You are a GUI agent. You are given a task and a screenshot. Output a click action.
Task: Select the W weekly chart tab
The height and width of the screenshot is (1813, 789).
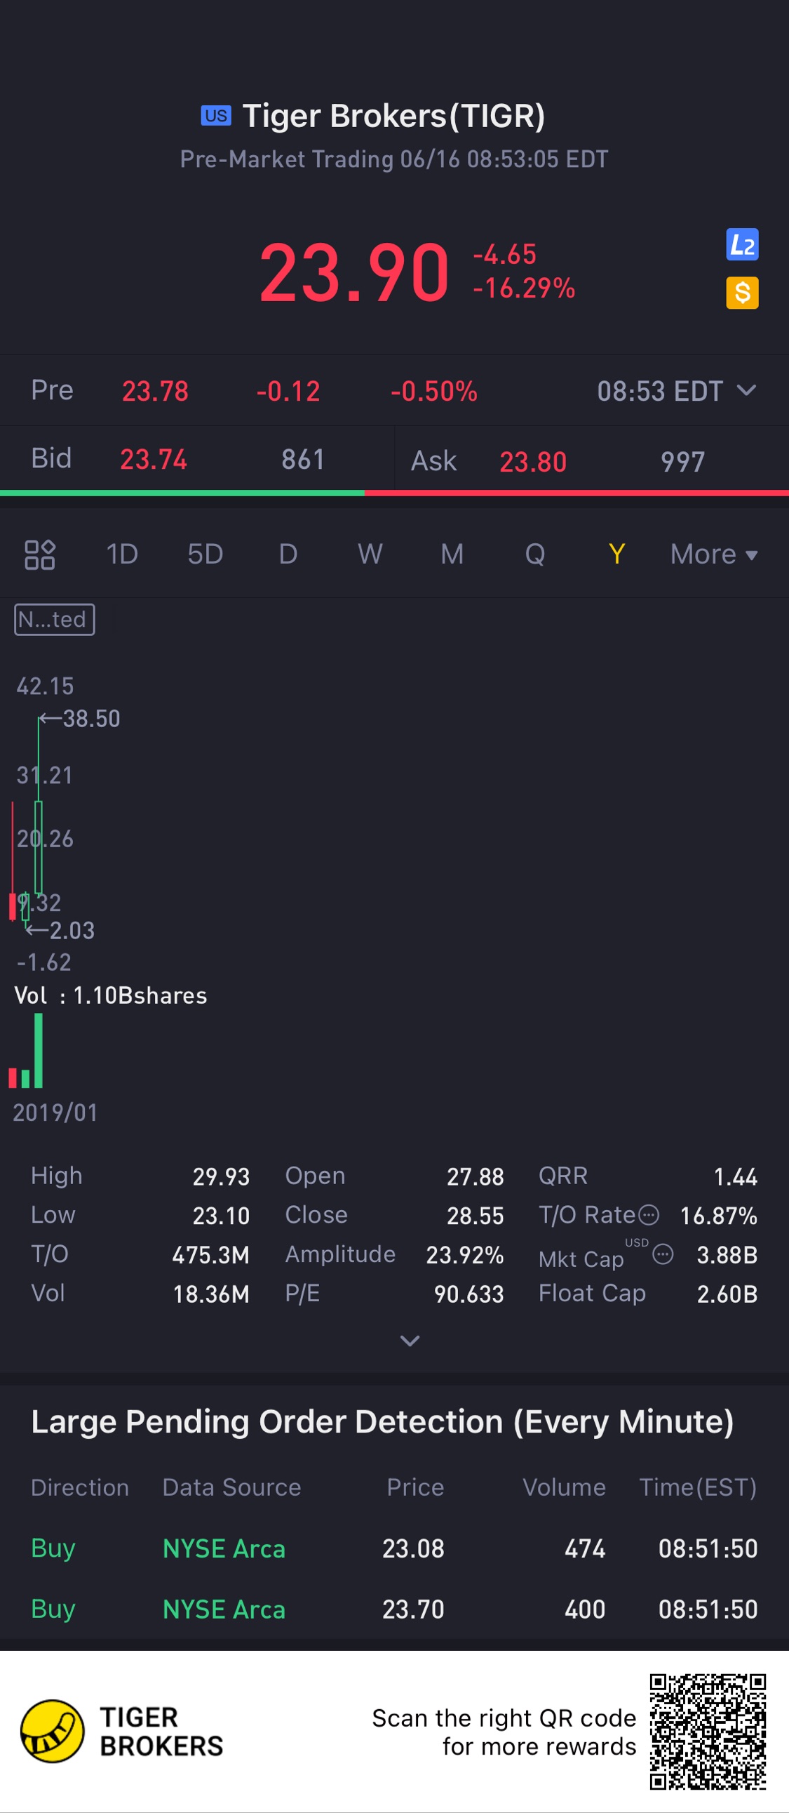click(370, 554)
